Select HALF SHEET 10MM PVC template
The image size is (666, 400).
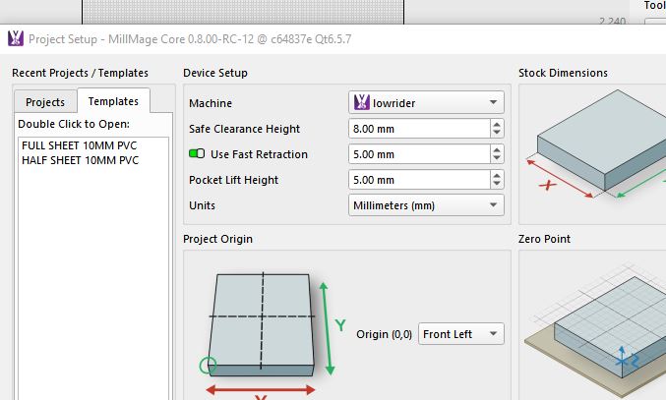pyautogui.click(x=81, y=160)
